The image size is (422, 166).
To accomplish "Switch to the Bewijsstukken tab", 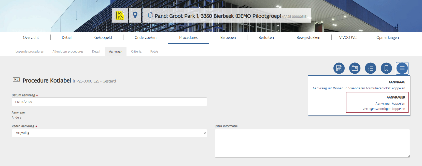I will tap(308, 38).
